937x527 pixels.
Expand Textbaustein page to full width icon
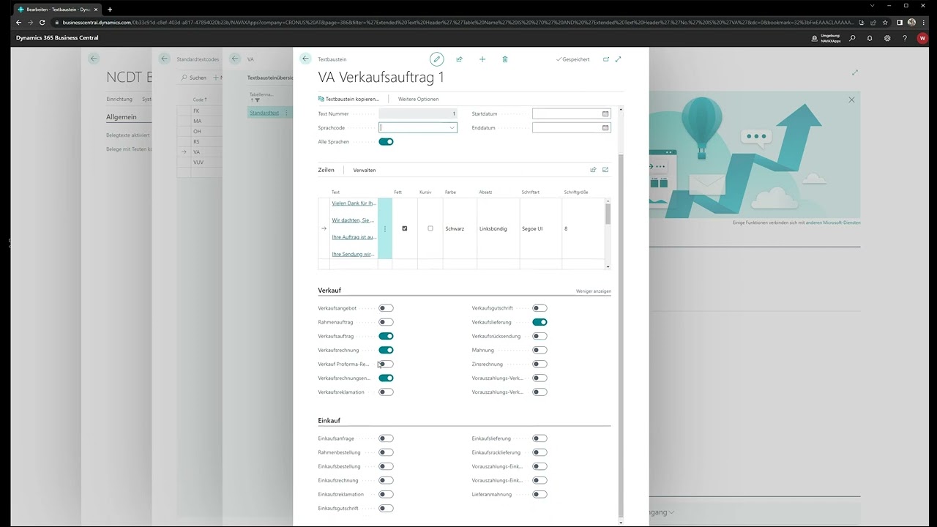[619, 59]
